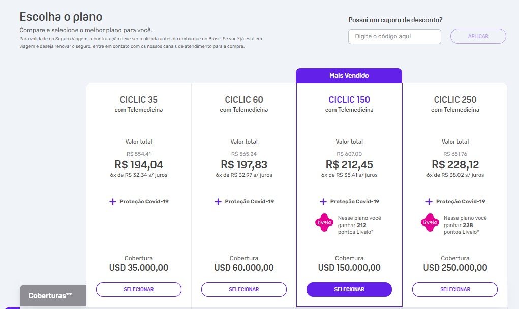Expand Proteção Covid-19 plus icon for CICLIC 250
This screenshot has width=519, height=309.
tap(429, 202)
